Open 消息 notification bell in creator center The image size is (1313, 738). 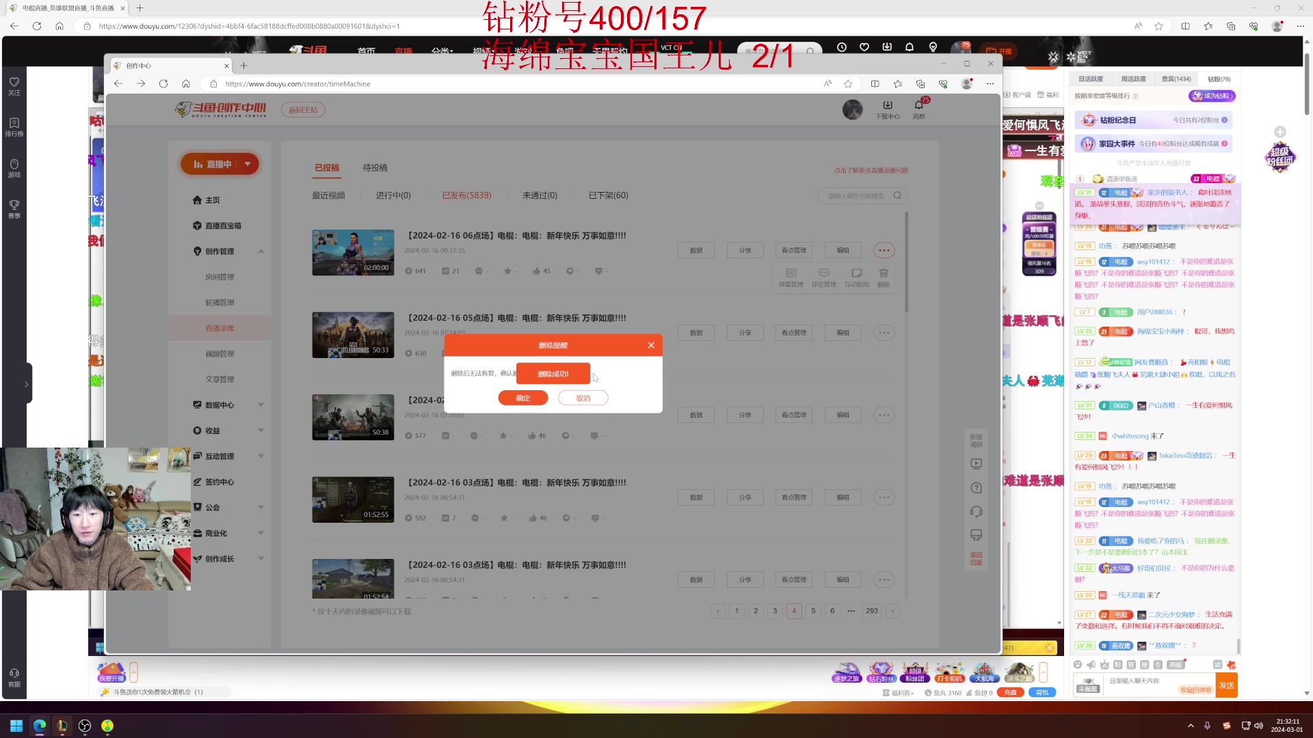(x=918, y=109)
